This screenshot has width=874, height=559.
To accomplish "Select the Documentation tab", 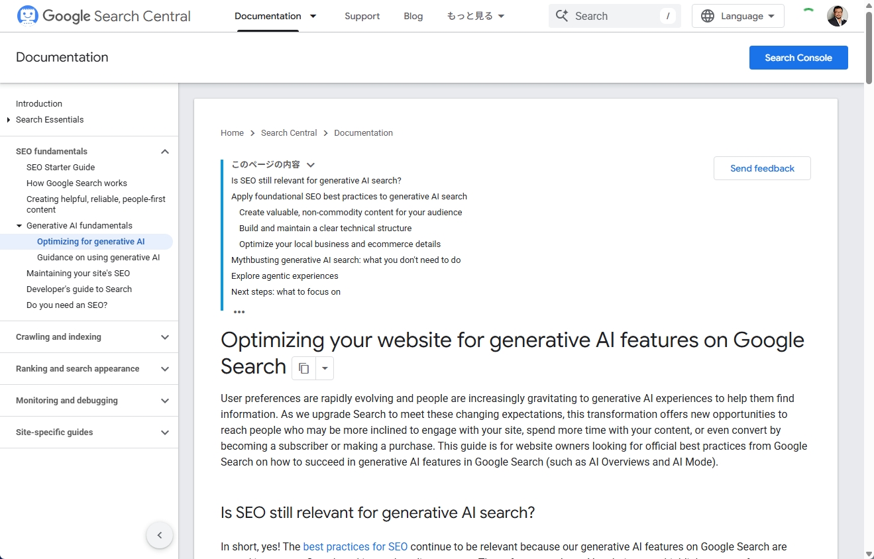I will [268, 16].
